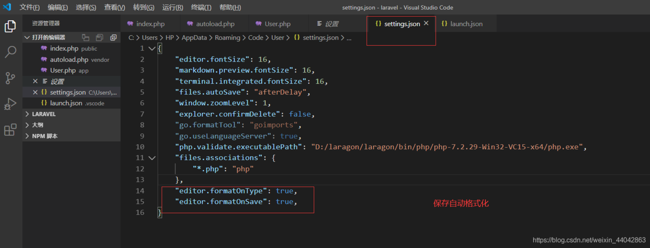Click JSON braces icon on launch.json tab
This screenshot has height=248, width=650.
[x=444, y=23]
